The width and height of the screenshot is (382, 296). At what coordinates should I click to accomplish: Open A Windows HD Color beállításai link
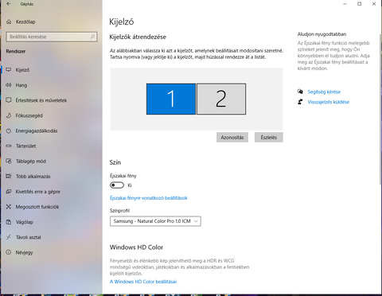[x=143, y=282]
